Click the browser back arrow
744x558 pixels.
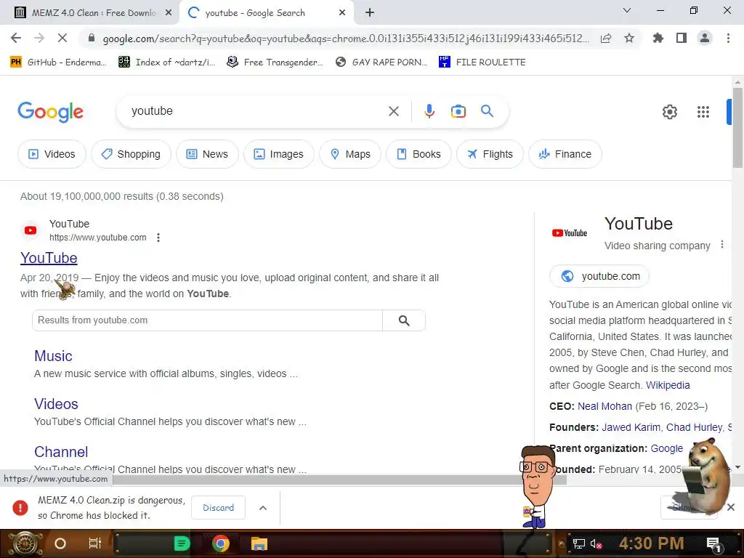[x=16, y=38]
